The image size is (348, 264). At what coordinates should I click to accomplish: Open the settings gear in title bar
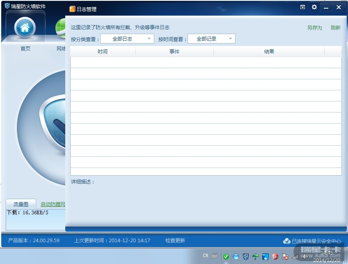click(314, 7)
